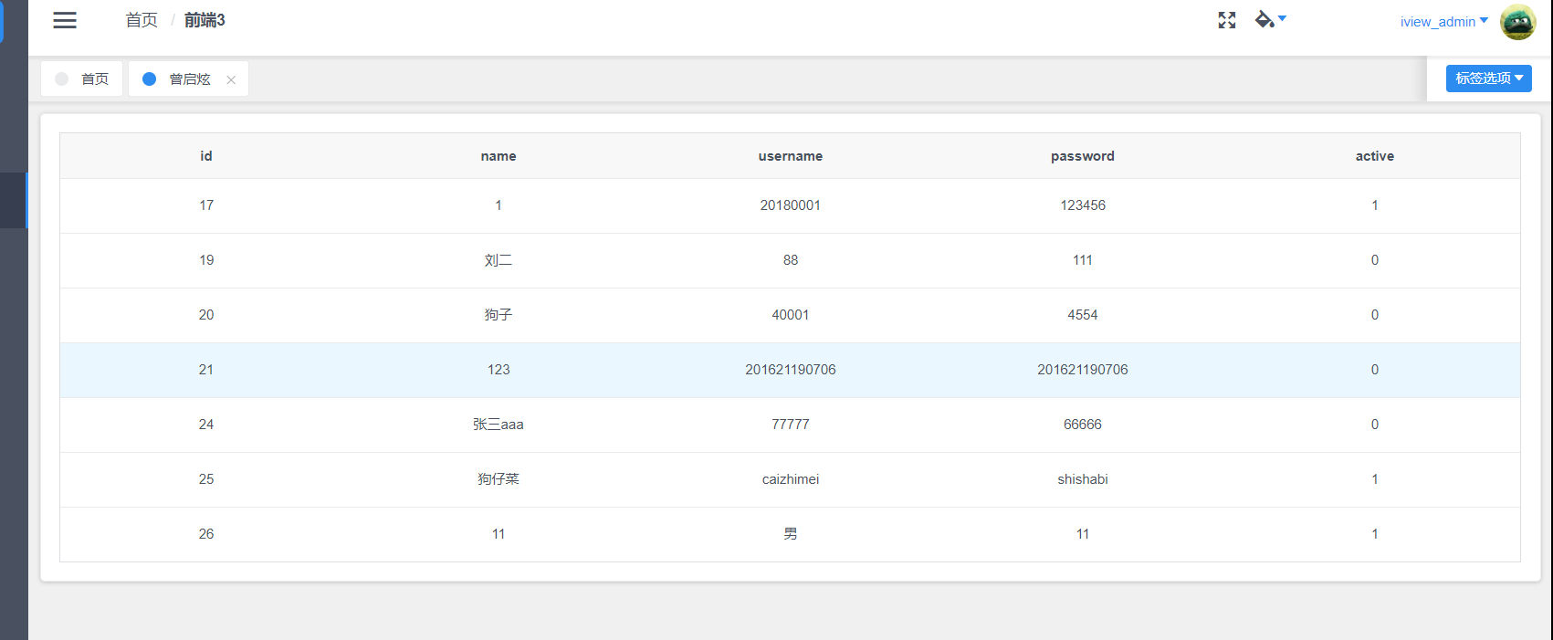1553x640 pixels.
Task: Enter fullscreen with the expand arrows icon
Action: (x=1226, y=20)
